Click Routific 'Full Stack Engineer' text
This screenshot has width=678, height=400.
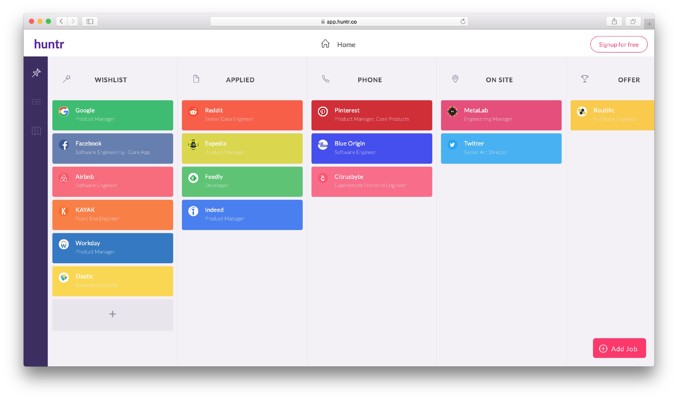[615, 119]
